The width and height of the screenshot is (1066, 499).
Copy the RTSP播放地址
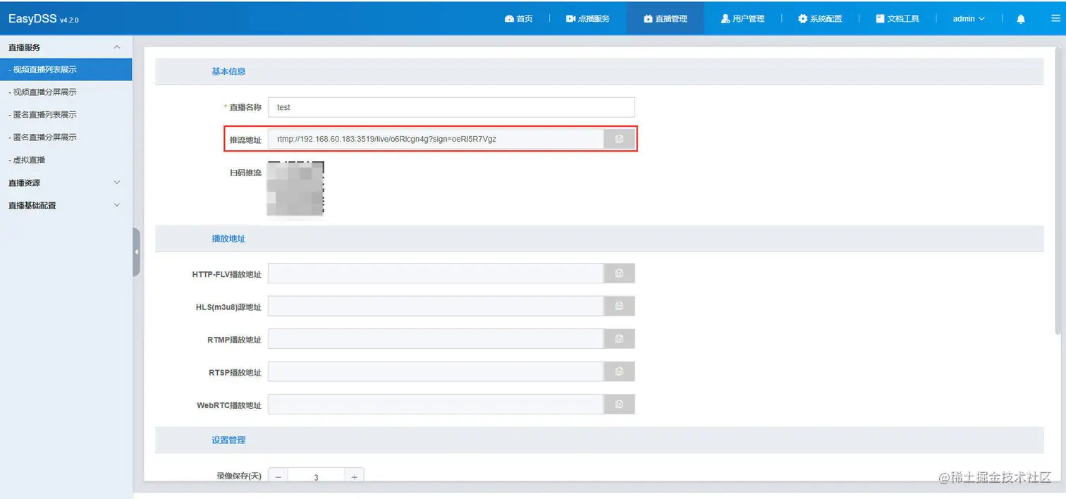tap(619, 371)
